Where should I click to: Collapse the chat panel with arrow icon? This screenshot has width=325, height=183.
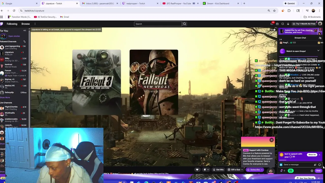tap(281, 39)
